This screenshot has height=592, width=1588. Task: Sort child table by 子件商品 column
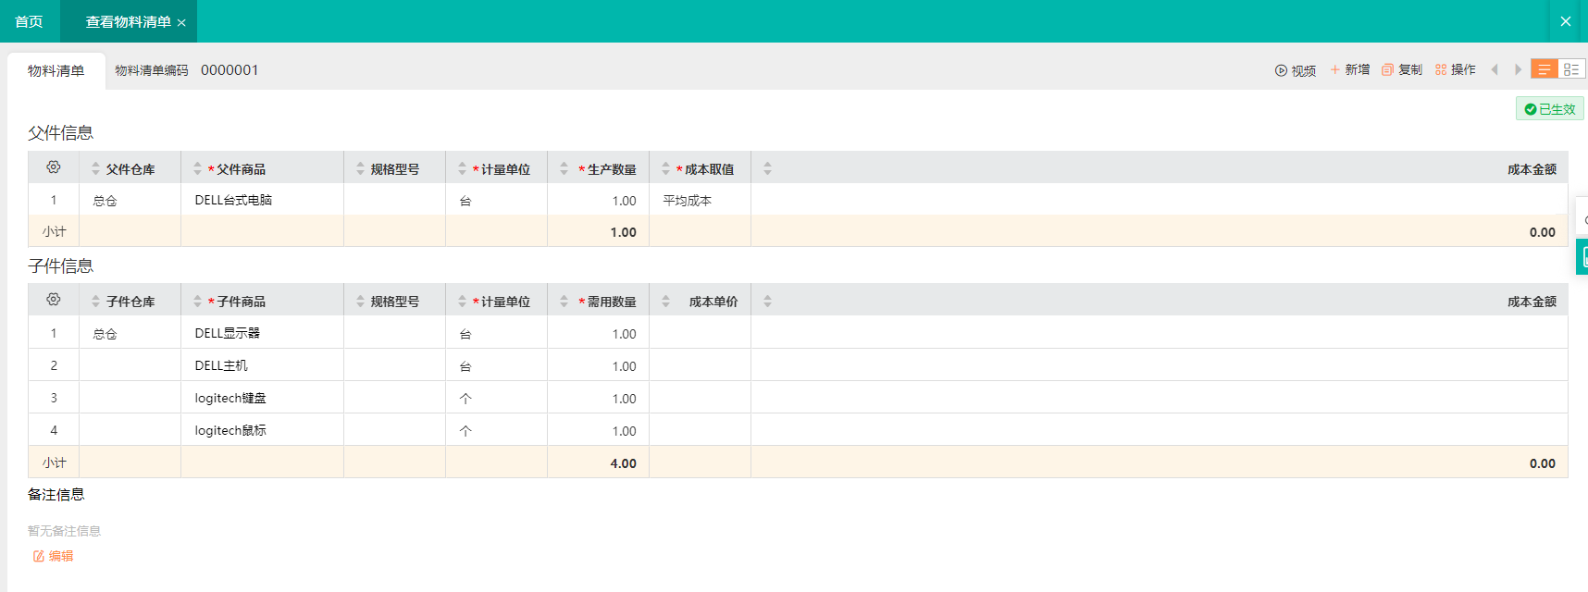point(197,302)
